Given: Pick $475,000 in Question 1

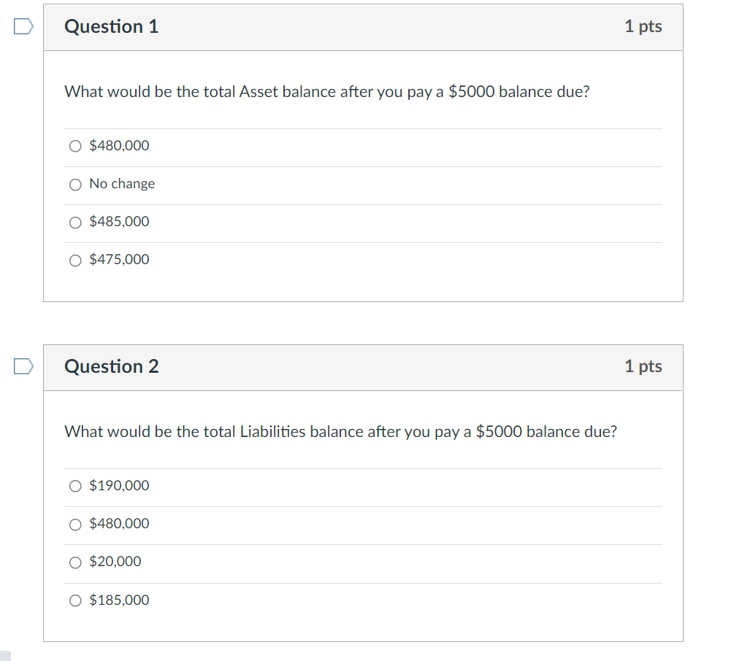Looking at the screenshot, I should point(75,260).
